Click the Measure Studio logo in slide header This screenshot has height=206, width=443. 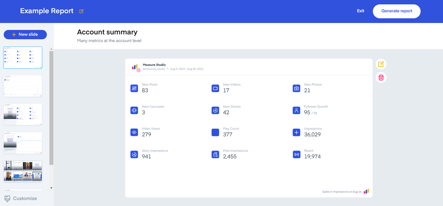[134, 67]
